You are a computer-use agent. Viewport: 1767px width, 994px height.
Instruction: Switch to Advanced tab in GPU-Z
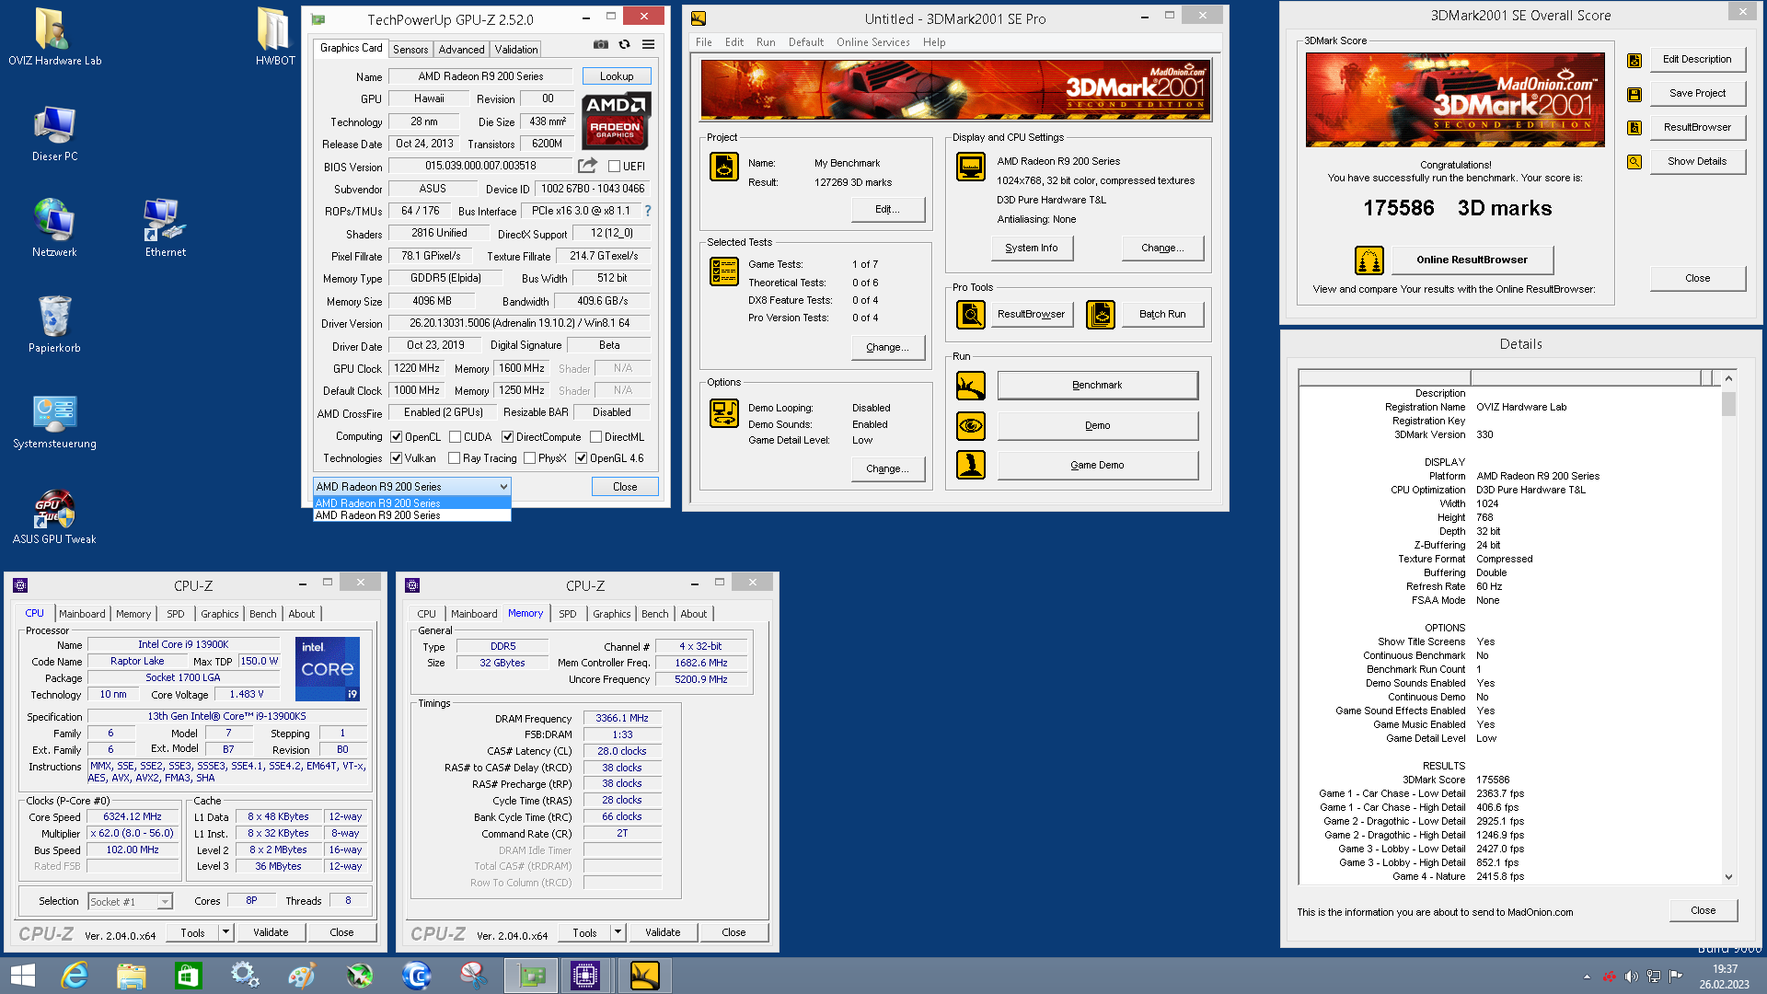461,50
